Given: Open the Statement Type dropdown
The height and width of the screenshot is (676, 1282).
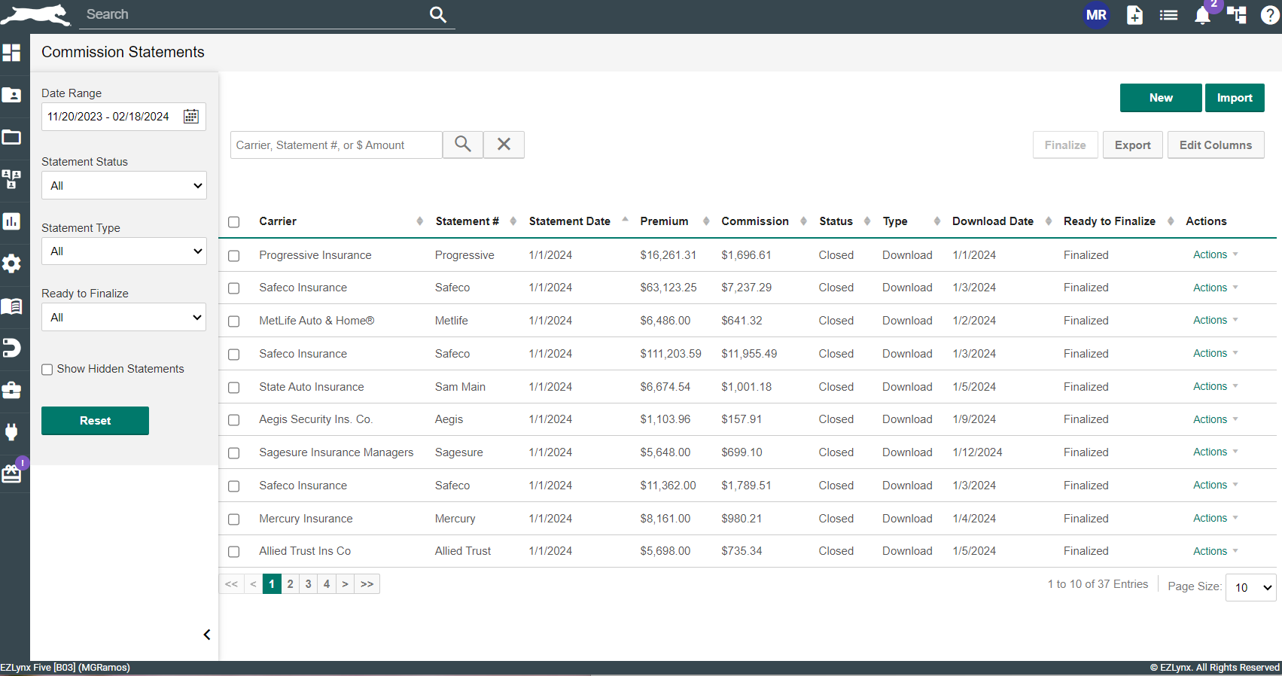Looking at the screenshot, I should tap(123, 251).
